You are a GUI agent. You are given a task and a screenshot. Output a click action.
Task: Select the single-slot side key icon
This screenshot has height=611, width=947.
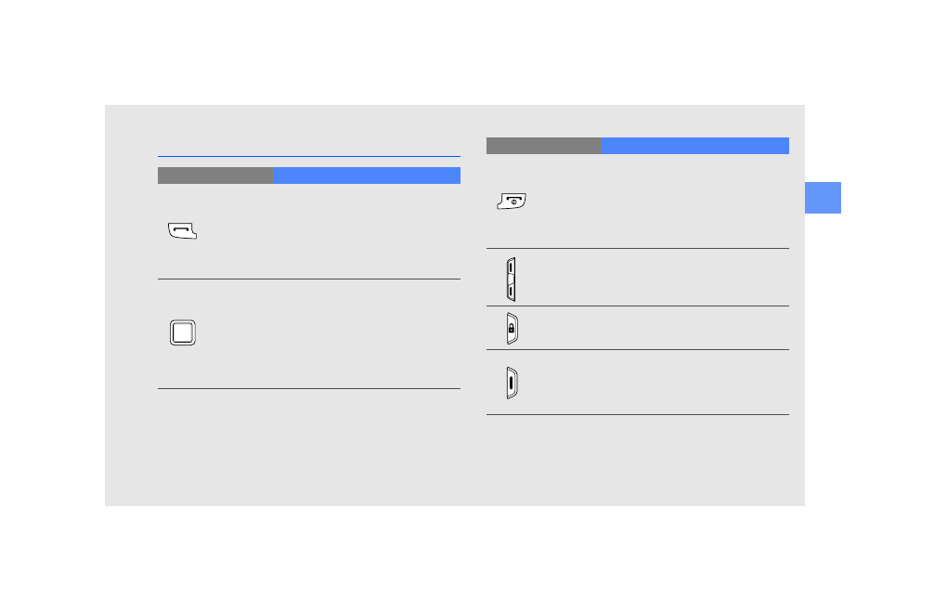tap(512, 383)
